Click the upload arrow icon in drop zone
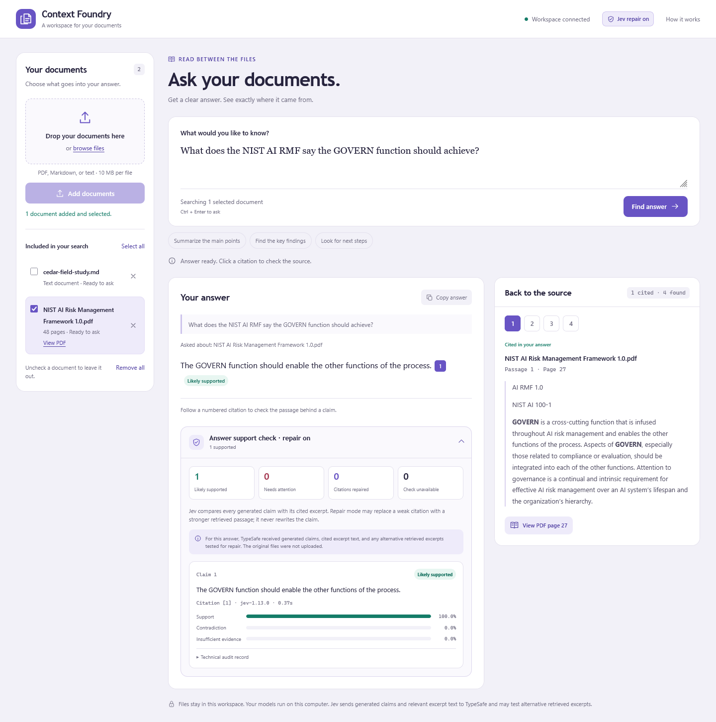716x722 pixels. 85,117
